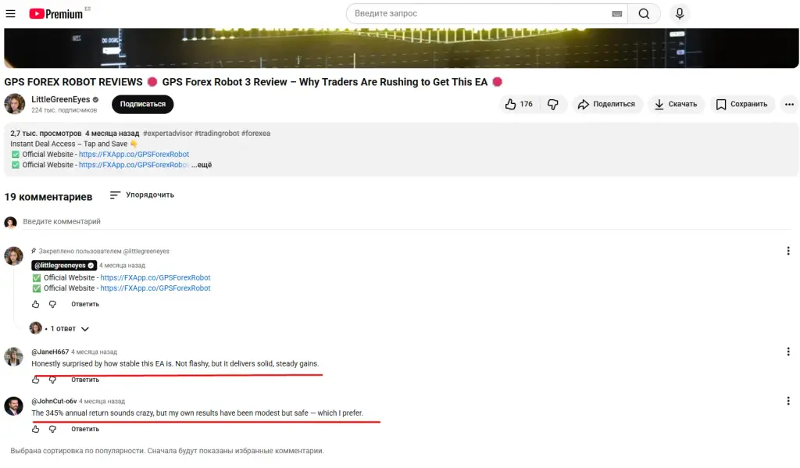
Task: Share the video via Поделиться
Action: tap(606, 104)
